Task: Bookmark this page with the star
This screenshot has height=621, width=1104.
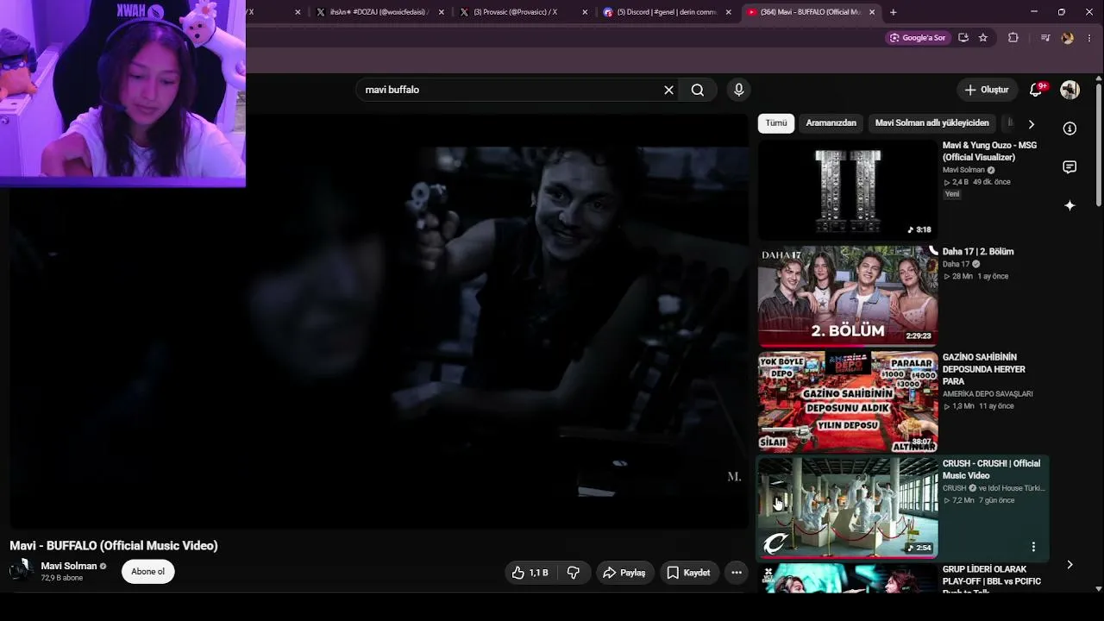Action: coord(983,38)
